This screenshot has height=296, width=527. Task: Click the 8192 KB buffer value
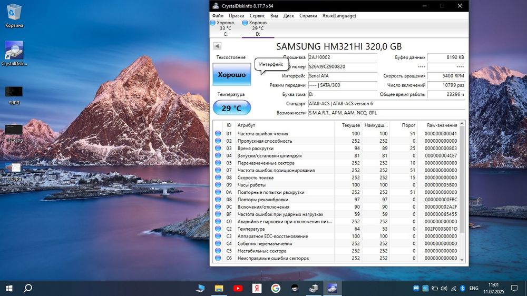point(446,57)
